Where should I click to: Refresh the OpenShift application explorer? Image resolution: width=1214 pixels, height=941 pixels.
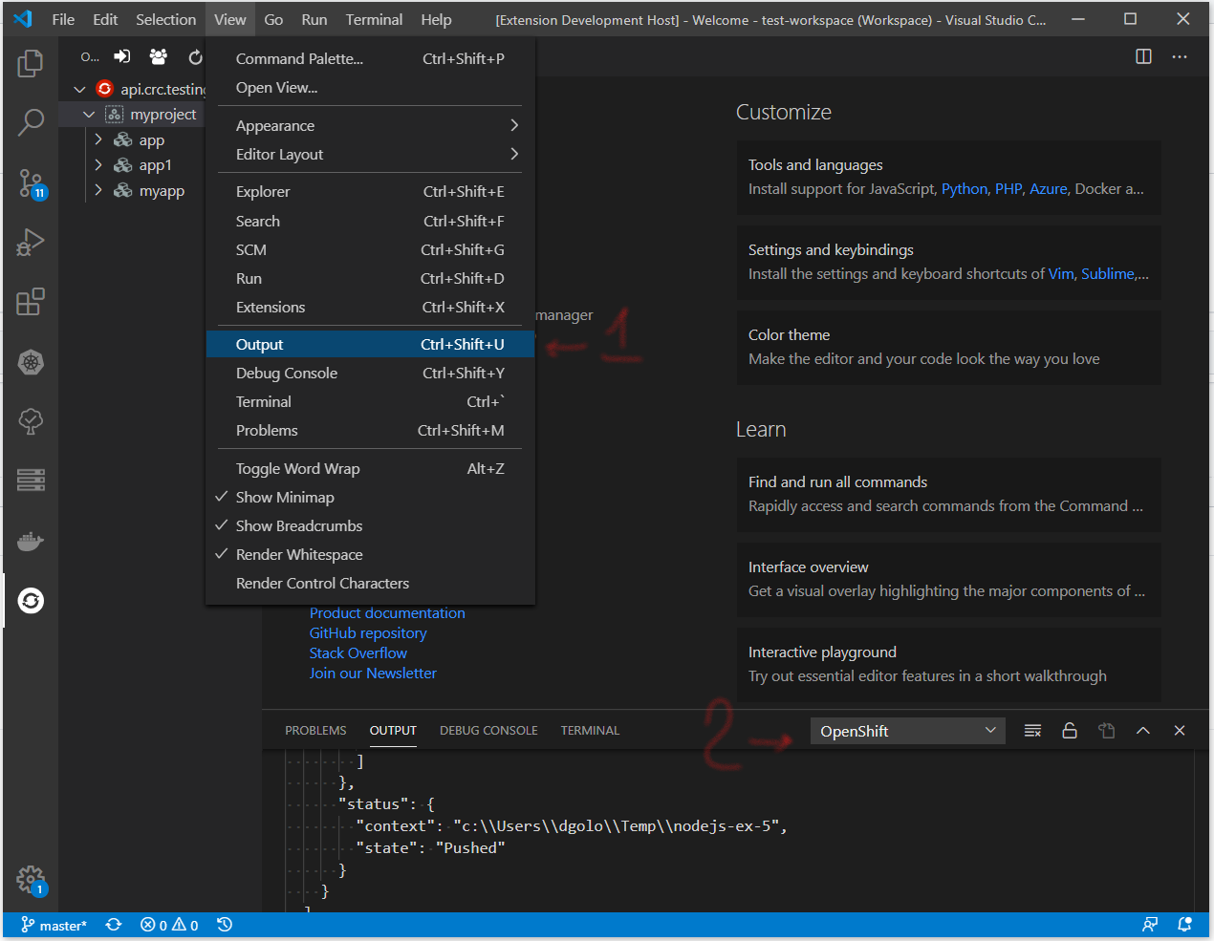[x=195, y=56]
